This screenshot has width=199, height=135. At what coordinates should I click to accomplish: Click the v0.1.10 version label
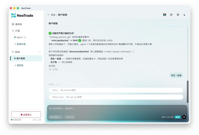coord(37,120)
